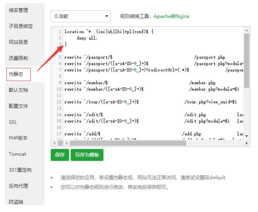
Task: Click the editor vertical scrollbar up arrow
Action: [246, 30]
